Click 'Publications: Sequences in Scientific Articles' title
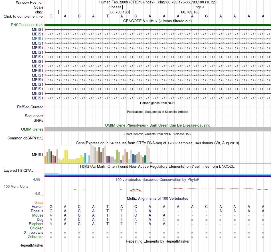 pos(157,112)
